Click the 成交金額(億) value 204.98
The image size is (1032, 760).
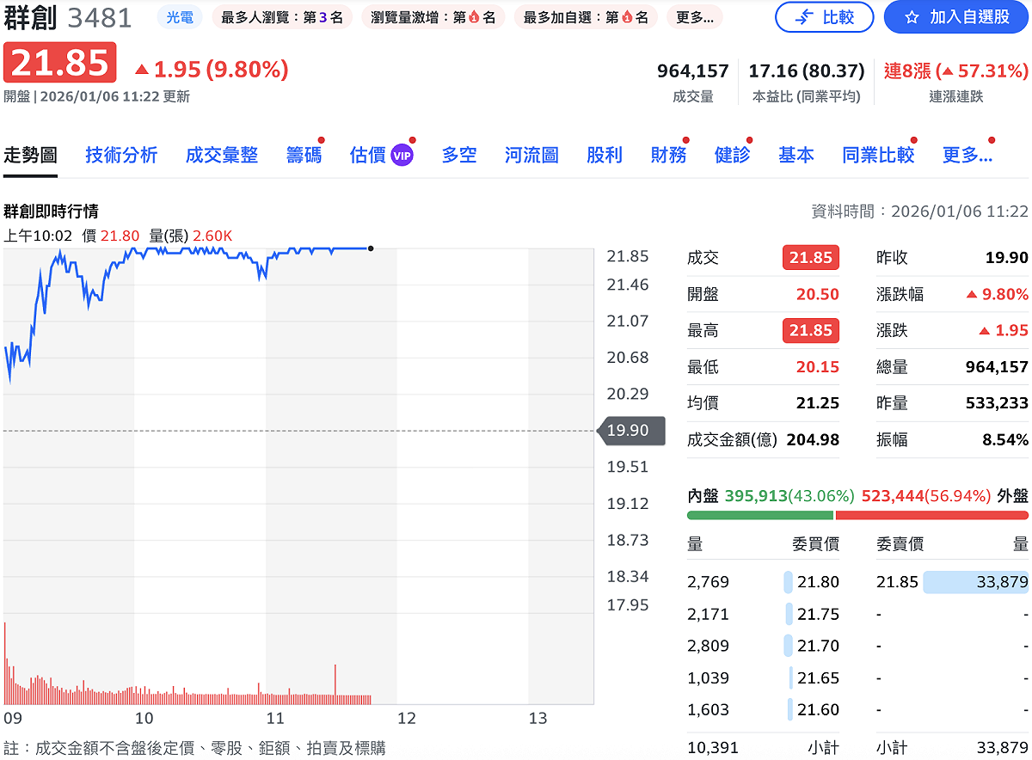(813, 439)
